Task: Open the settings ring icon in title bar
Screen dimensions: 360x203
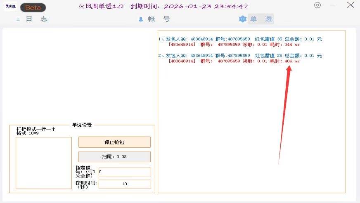Action: click(317, 5)
